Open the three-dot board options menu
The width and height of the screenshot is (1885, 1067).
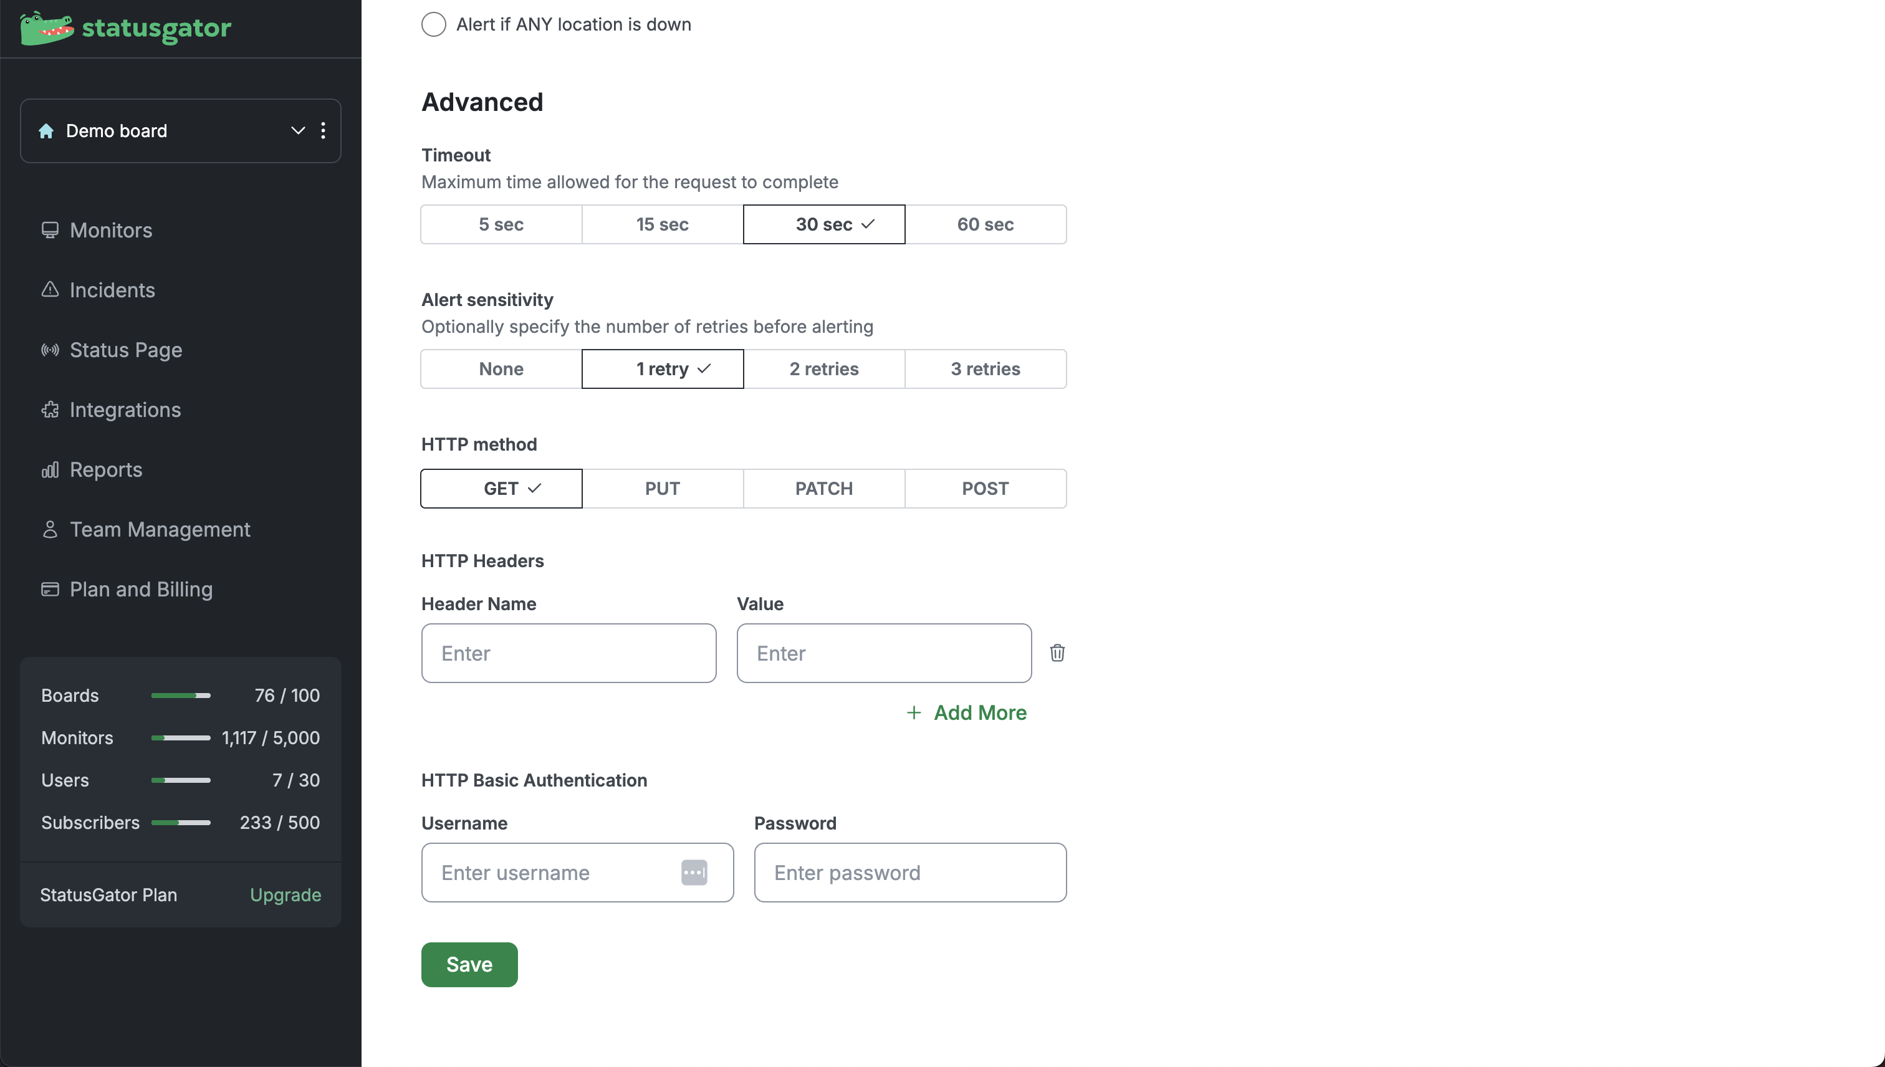[322, 130]
